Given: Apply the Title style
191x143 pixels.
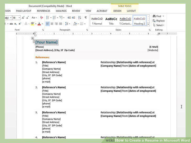Looking at the screenshot, I should pos(111,21).
